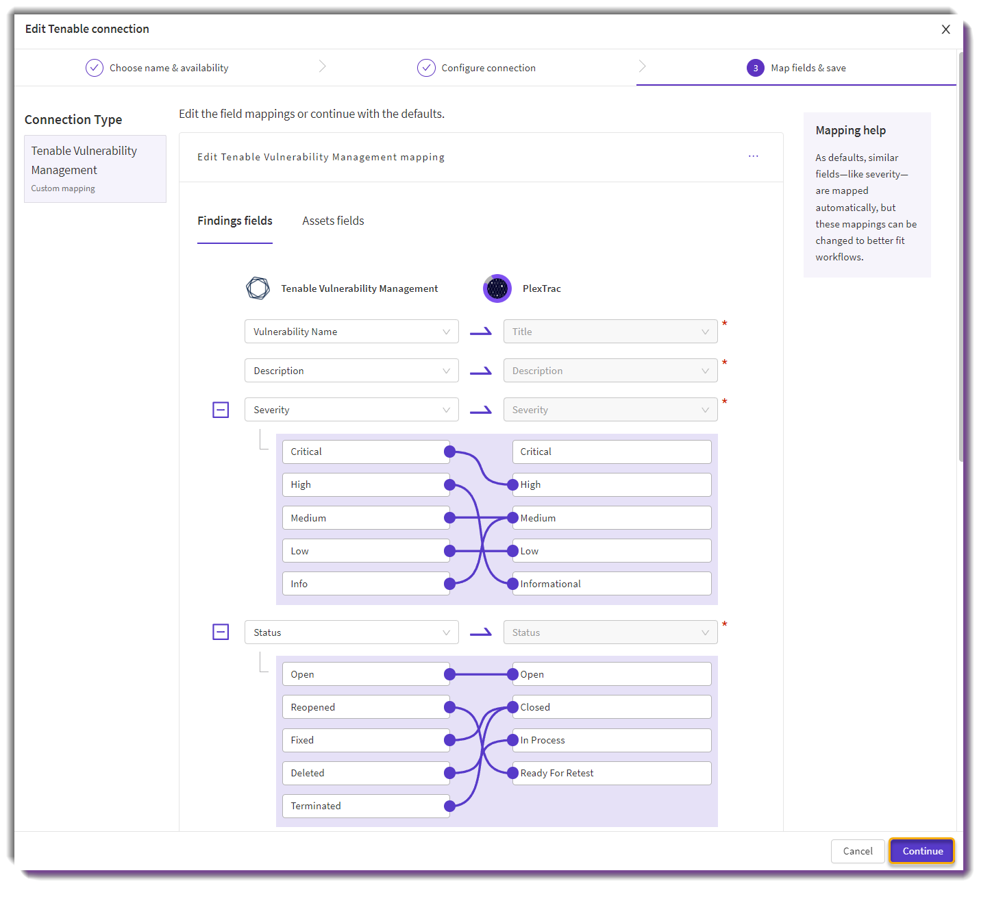Open the PlexTrac Severity target dropdown

point(610,410)
